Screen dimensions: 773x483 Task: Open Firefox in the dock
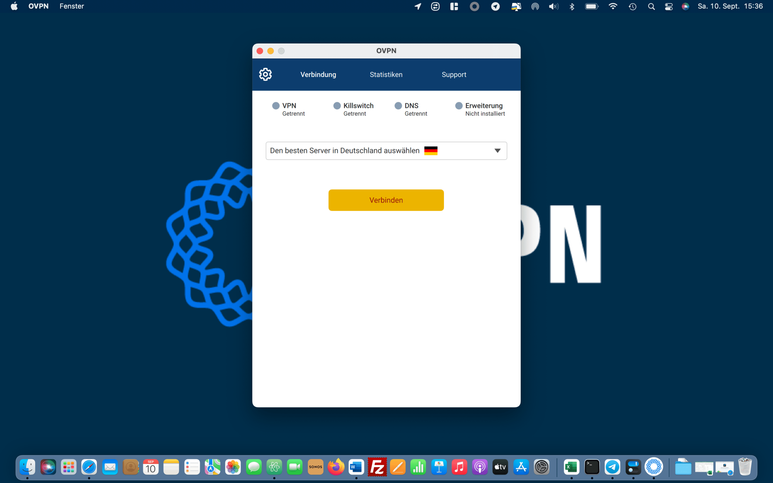click(x=336, y=467)
